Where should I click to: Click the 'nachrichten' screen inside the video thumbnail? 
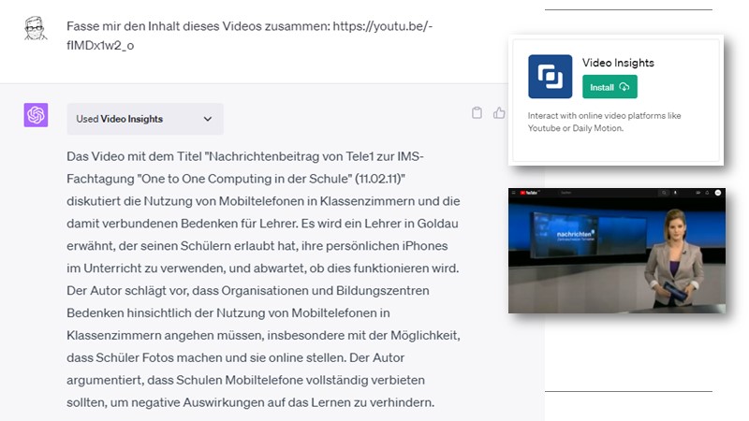tap(565, 235)
